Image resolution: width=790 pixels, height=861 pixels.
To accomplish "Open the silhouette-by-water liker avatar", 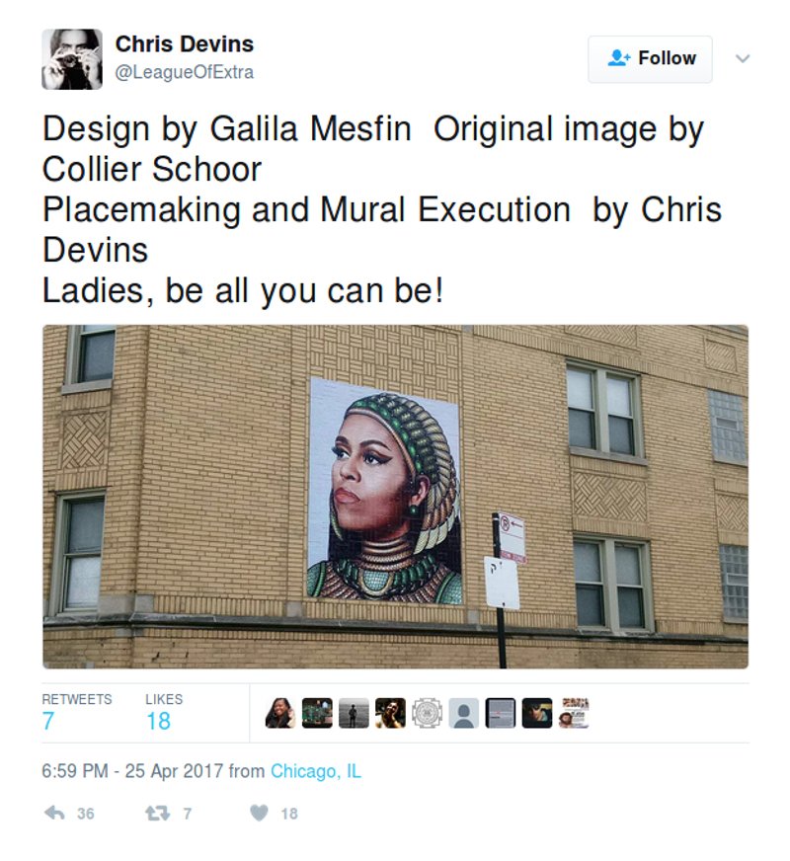I will click(354, 713).
